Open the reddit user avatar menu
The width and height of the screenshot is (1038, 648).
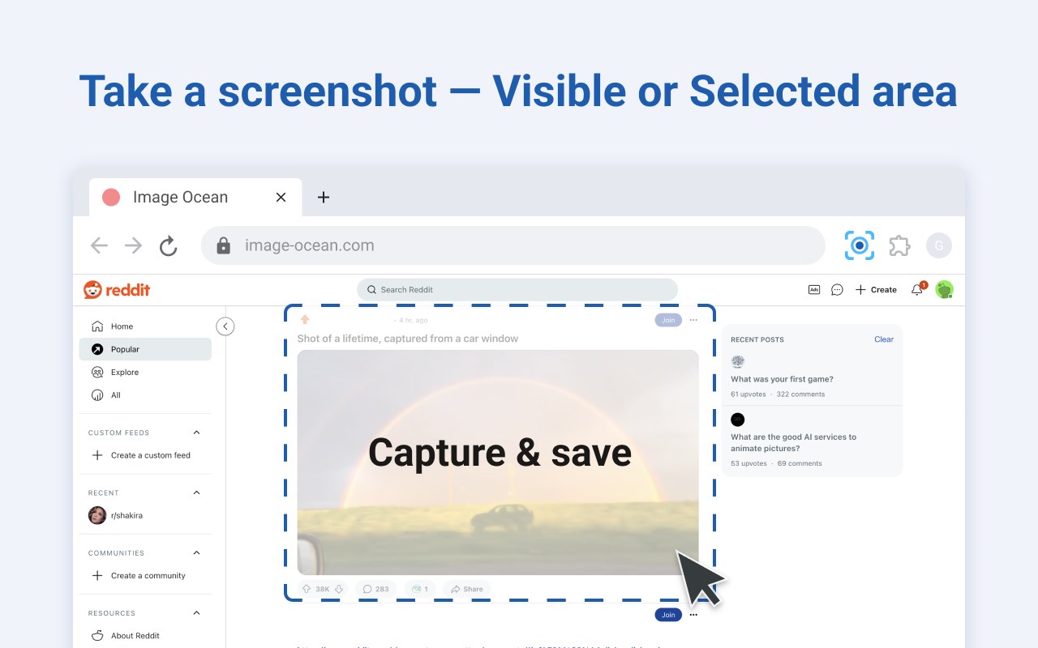click(x=944, y=289)
